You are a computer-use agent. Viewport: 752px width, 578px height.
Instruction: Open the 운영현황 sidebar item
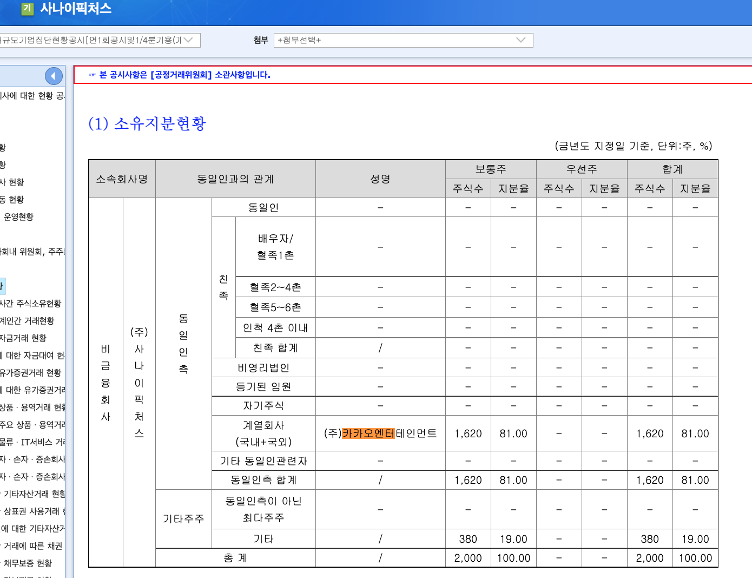click(x=18, y=217)
